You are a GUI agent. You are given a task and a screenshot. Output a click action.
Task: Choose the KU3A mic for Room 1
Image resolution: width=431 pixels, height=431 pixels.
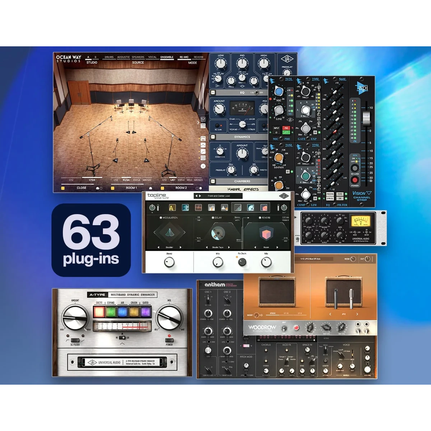tap(126, 180)
